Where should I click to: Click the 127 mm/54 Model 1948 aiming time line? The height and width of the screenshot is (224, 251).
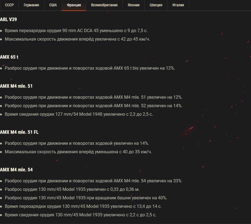(x=79, y=114)
